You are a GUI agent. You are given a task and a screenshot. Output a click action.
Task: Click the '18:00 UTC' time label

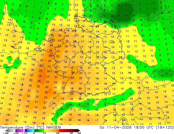click(144, 127)
